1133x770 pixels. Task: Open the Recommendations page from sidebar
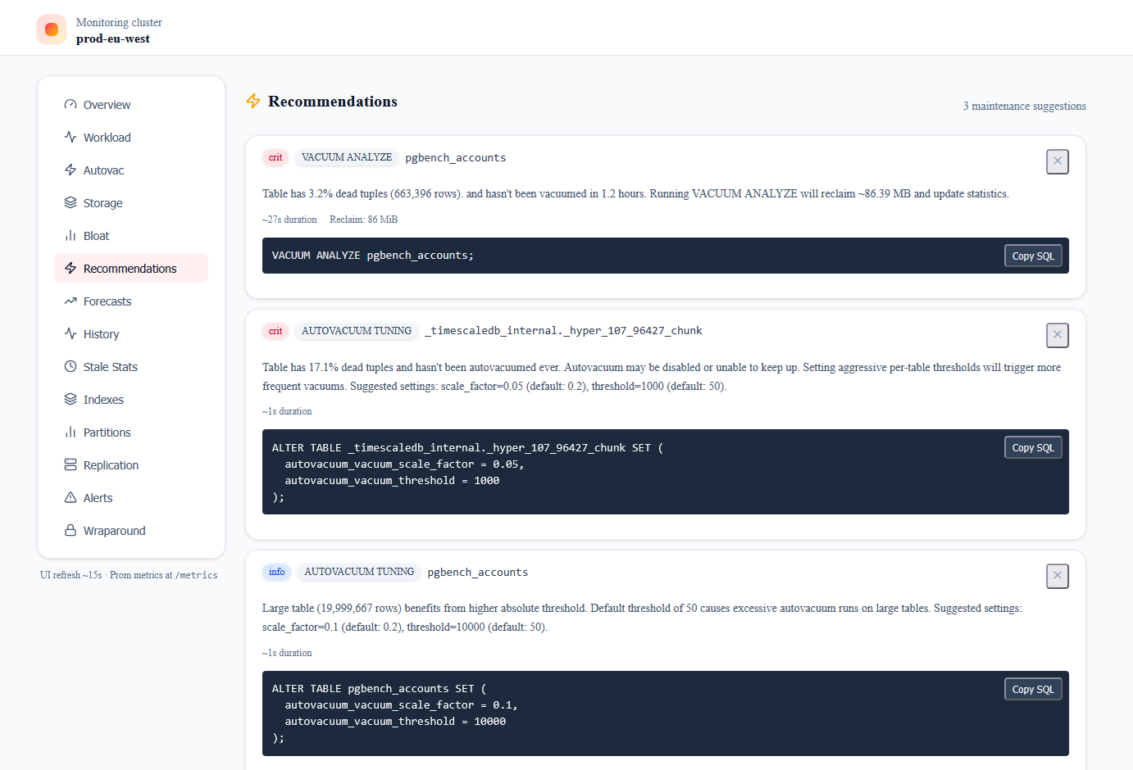click(129, 268)
